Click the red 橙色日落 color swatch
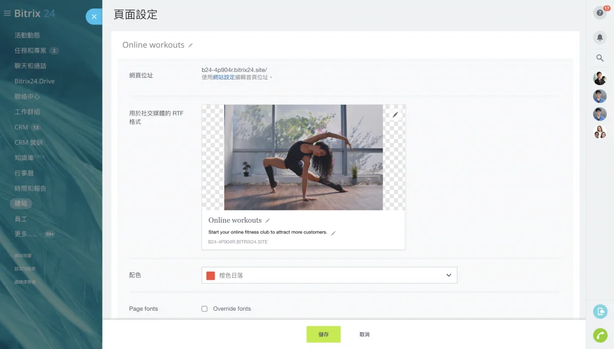614x349 pixels. coord(210,275)
